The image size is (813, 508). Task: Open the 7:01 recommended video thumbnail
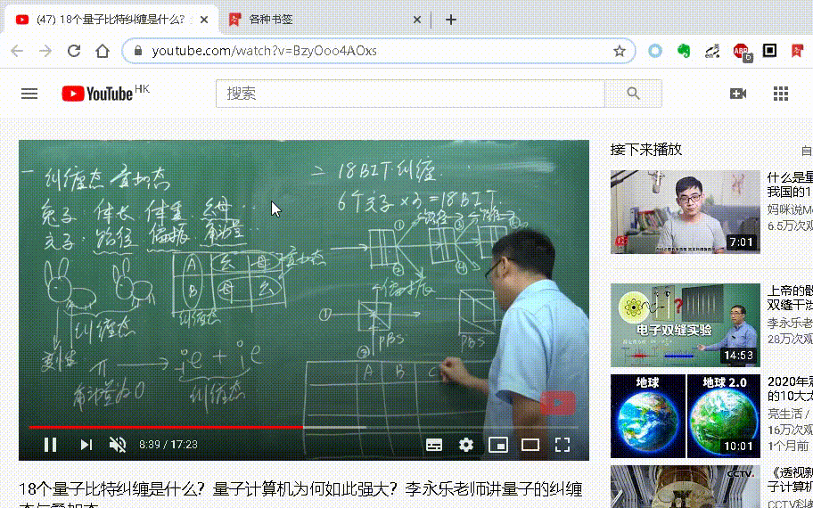(x=685, y=212)
